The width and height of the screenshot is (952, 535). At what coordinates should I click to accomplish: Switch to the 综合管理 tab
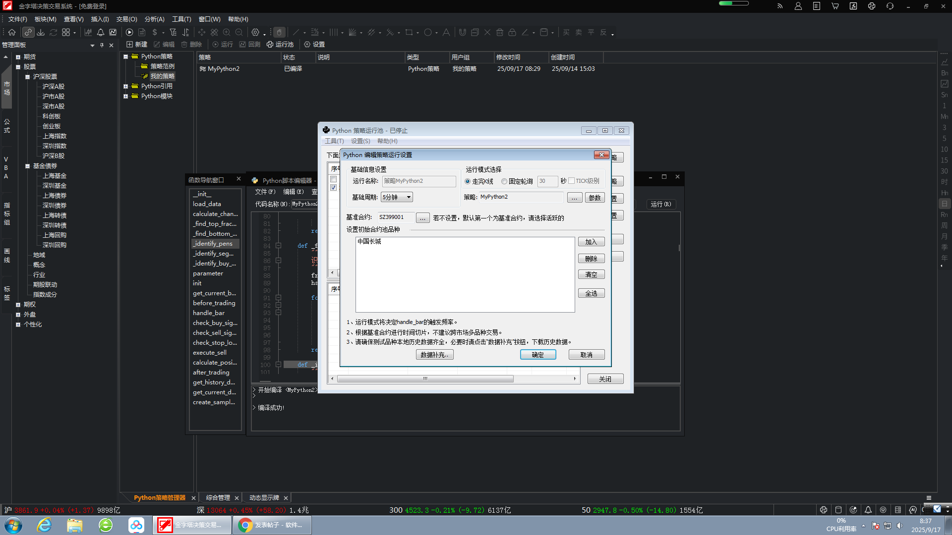point(218,498)
